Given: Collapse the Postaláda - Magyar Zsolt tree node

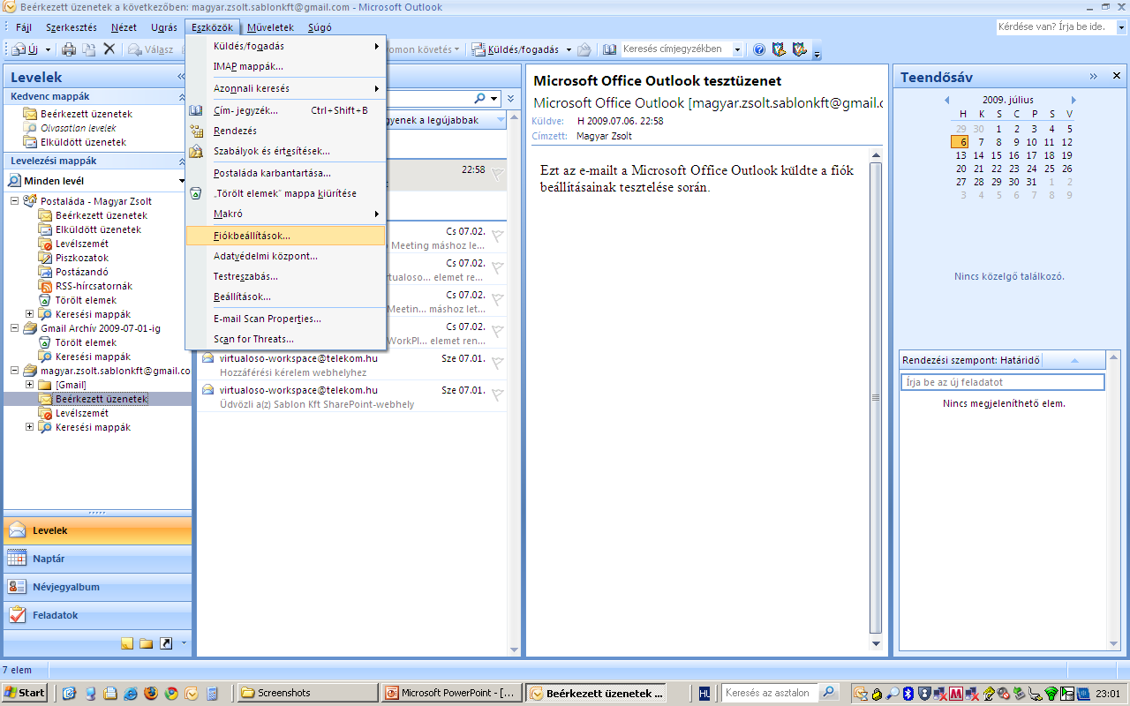Looking at the screenshot, I should pos(15,201).
